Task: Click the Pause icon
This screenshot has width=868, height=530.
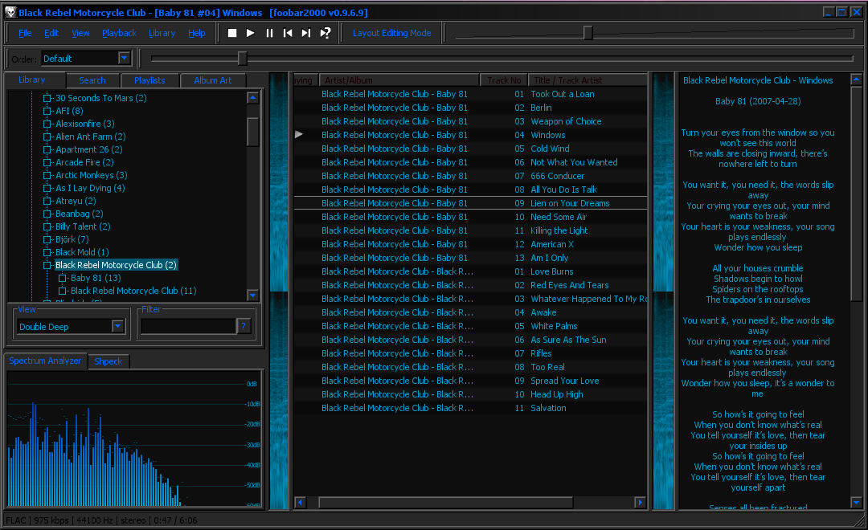Action: coord(268,33)
